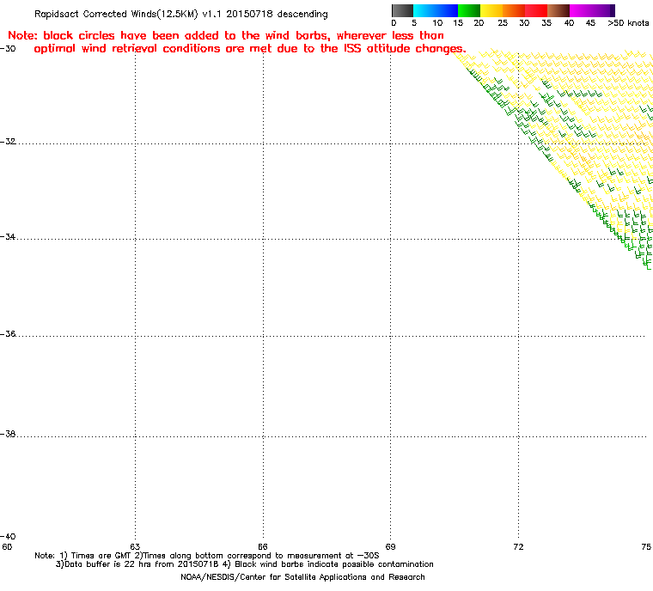
Task: Select the '69' longitude axis label
Action: pos(391,547)
